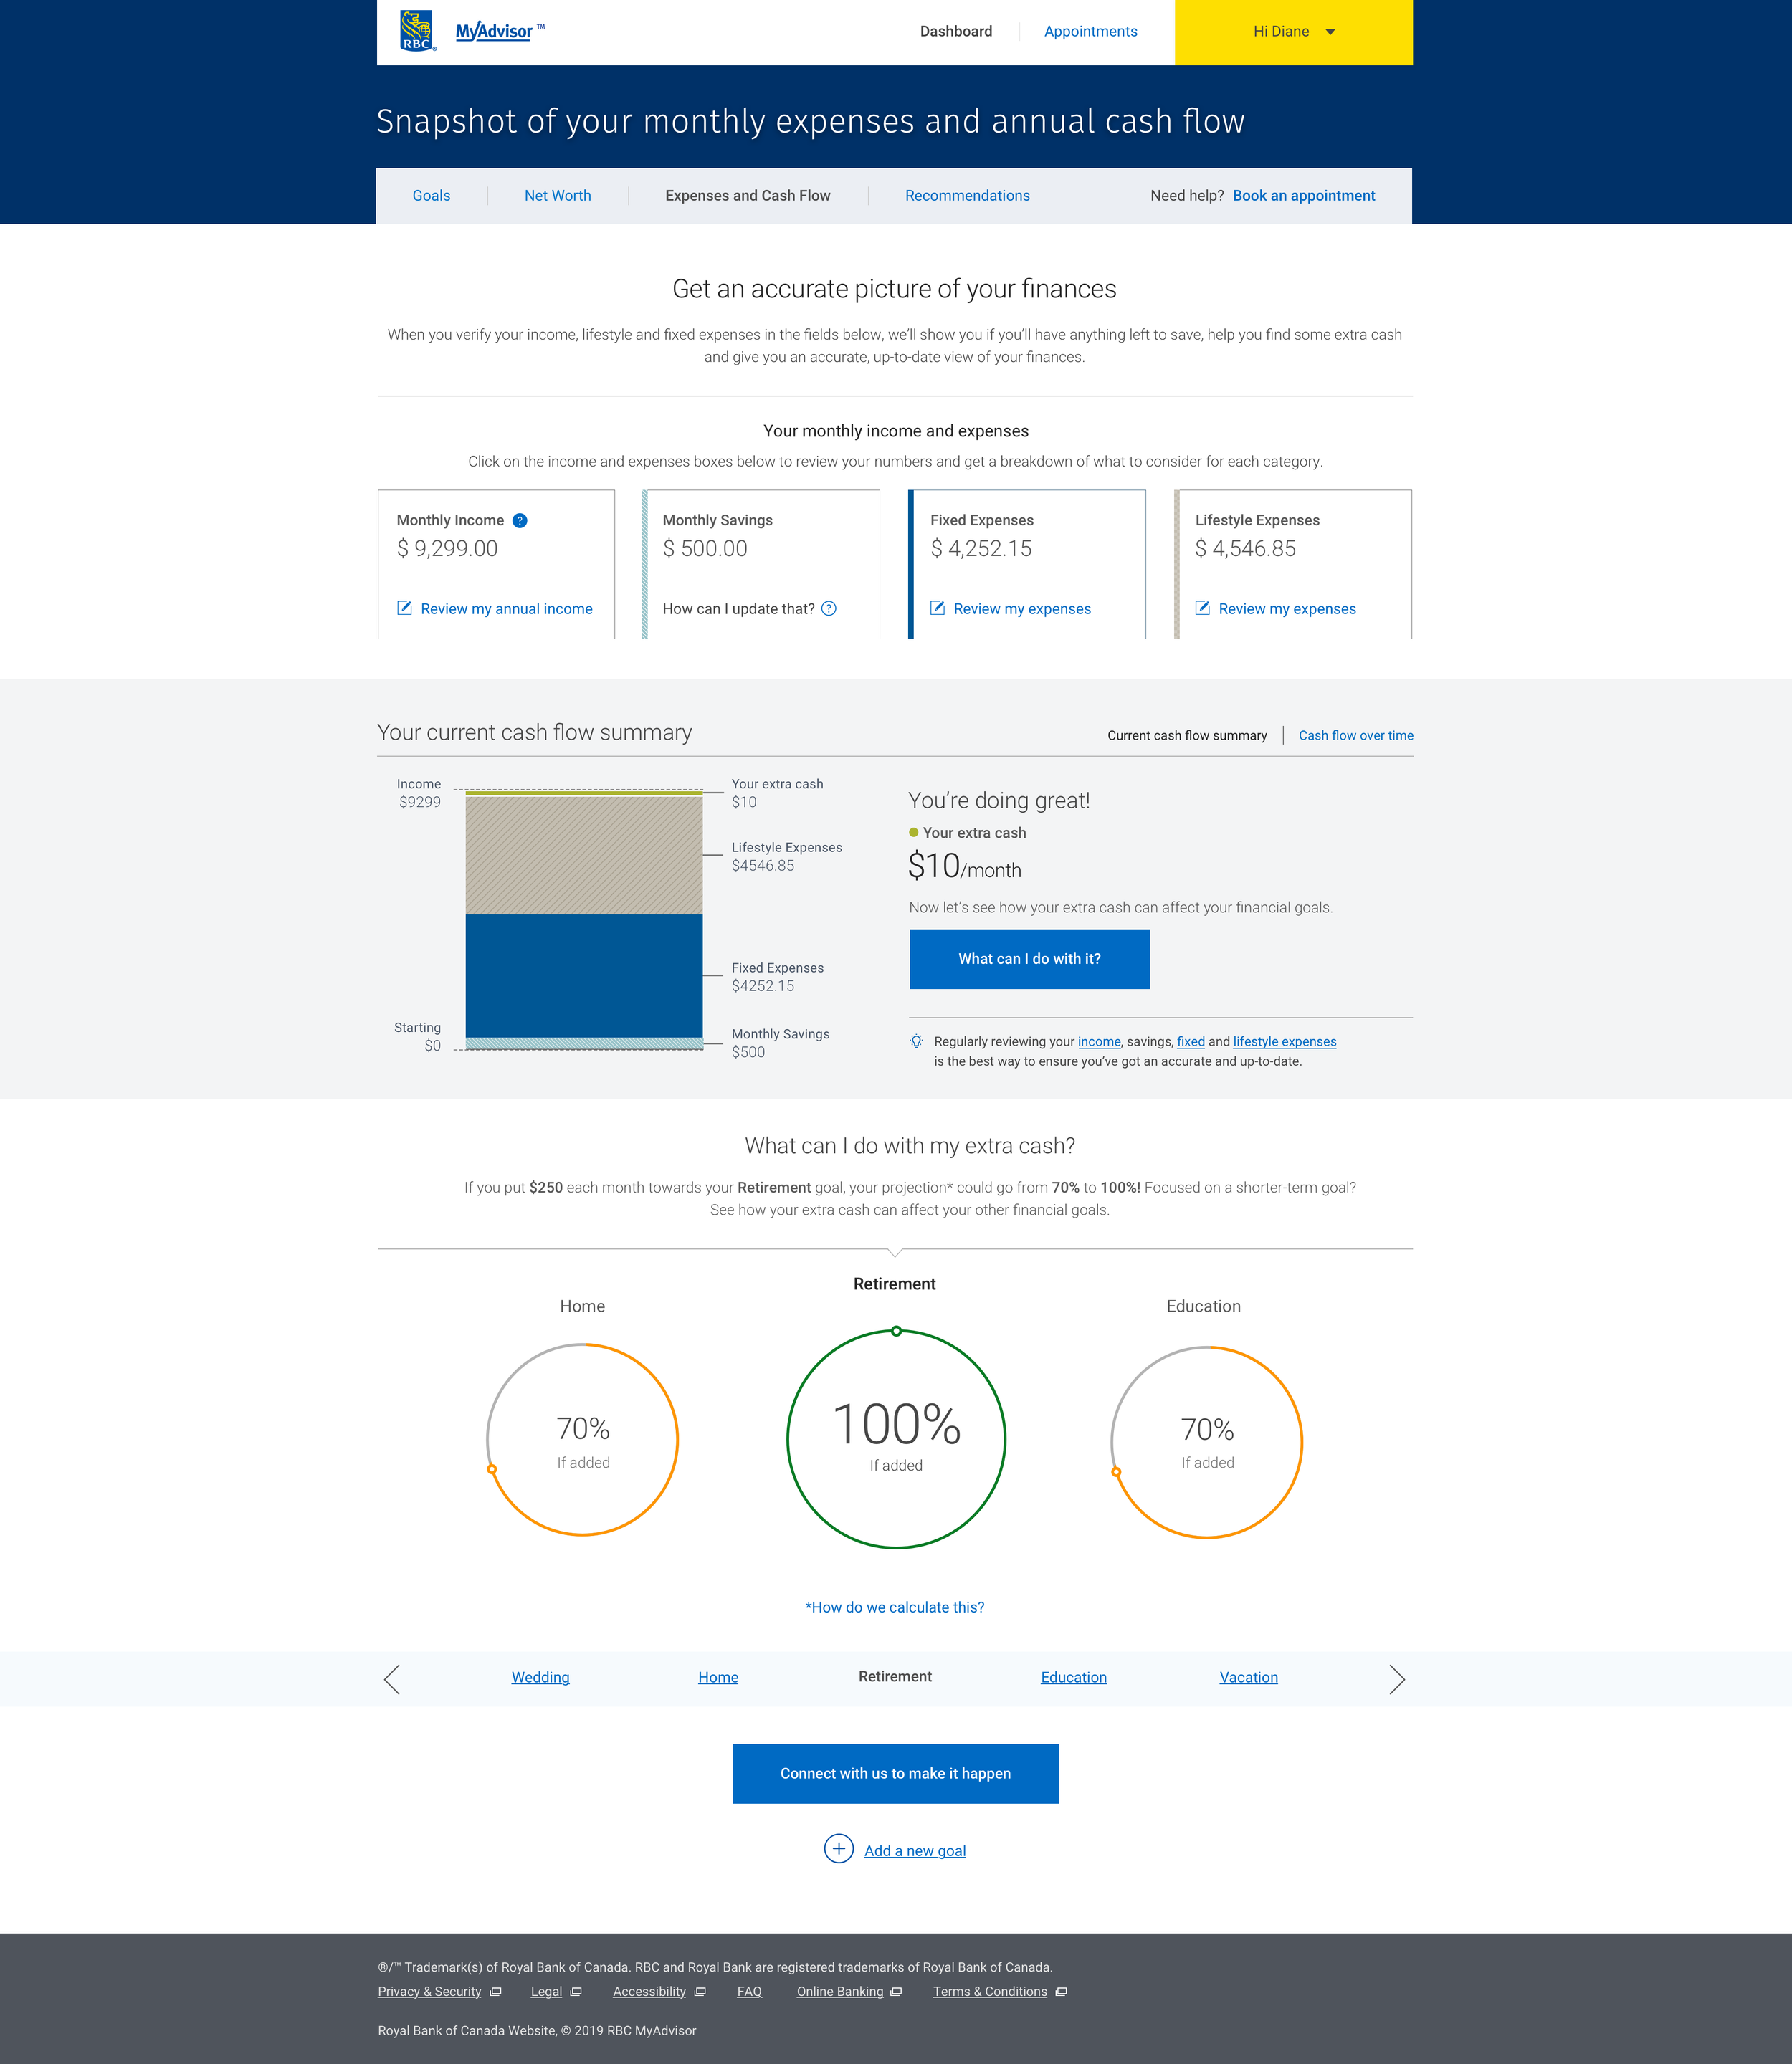Image resolution: width=1792 pixels, height=2064 pixels.
Task: Open the Net Worth tab
Action: click(x=557, y=195)
